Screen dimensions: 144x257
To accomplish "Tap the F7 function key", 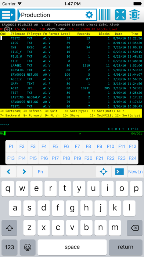I will point(77,146).
